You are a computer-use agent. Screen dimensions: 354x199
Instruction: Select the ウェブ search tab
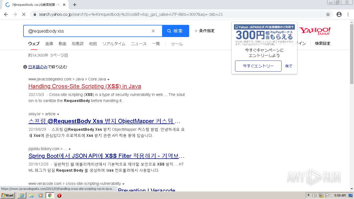pos(34,44)
